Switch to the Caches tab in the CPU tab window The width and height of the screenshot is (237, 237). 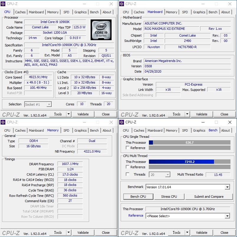click(20, 12)
